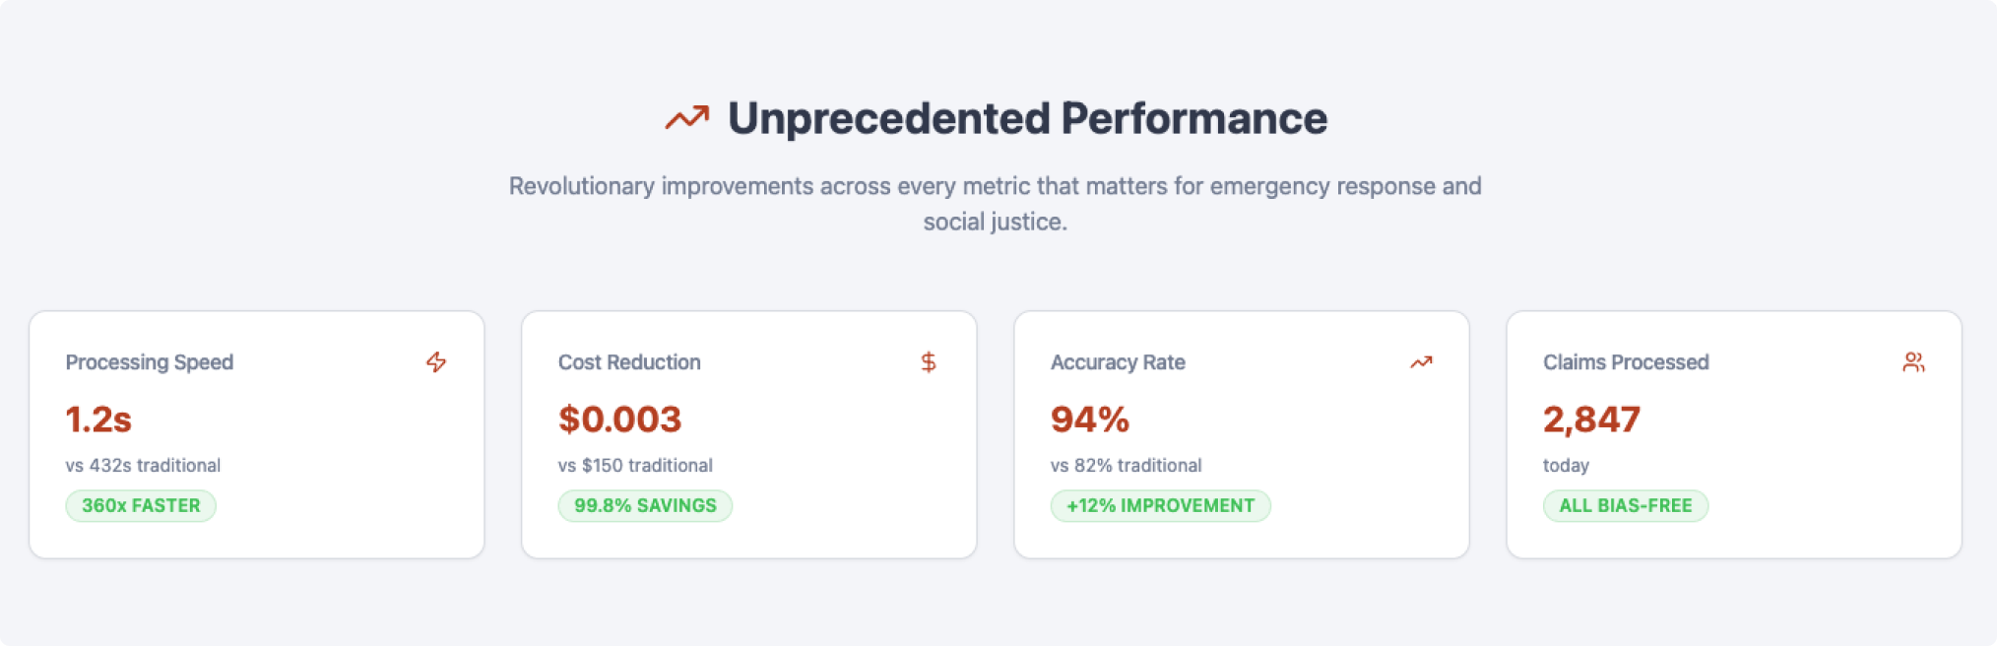
Task: Click the Claims Processed card title
Action: coord(1626,362)
